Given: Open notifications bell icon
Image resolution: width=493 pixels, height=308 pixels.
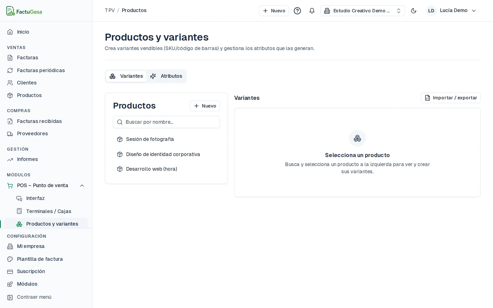Looking at the screenshot, I should [312, 11].
